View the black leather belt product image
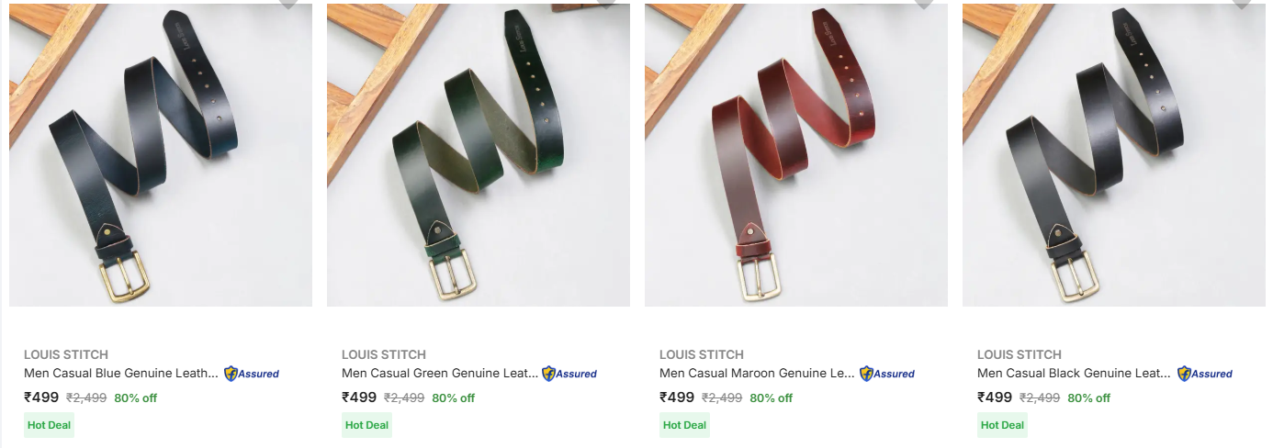This screenshot has height=448, width=1273. click(x=1114, y=155)
